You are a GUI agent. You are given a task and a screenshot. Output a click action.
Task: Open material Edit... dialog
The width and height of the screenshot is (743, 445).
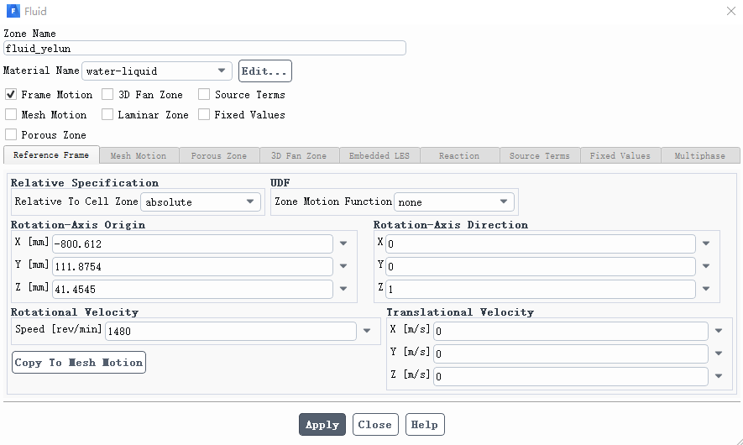[265, 71]
